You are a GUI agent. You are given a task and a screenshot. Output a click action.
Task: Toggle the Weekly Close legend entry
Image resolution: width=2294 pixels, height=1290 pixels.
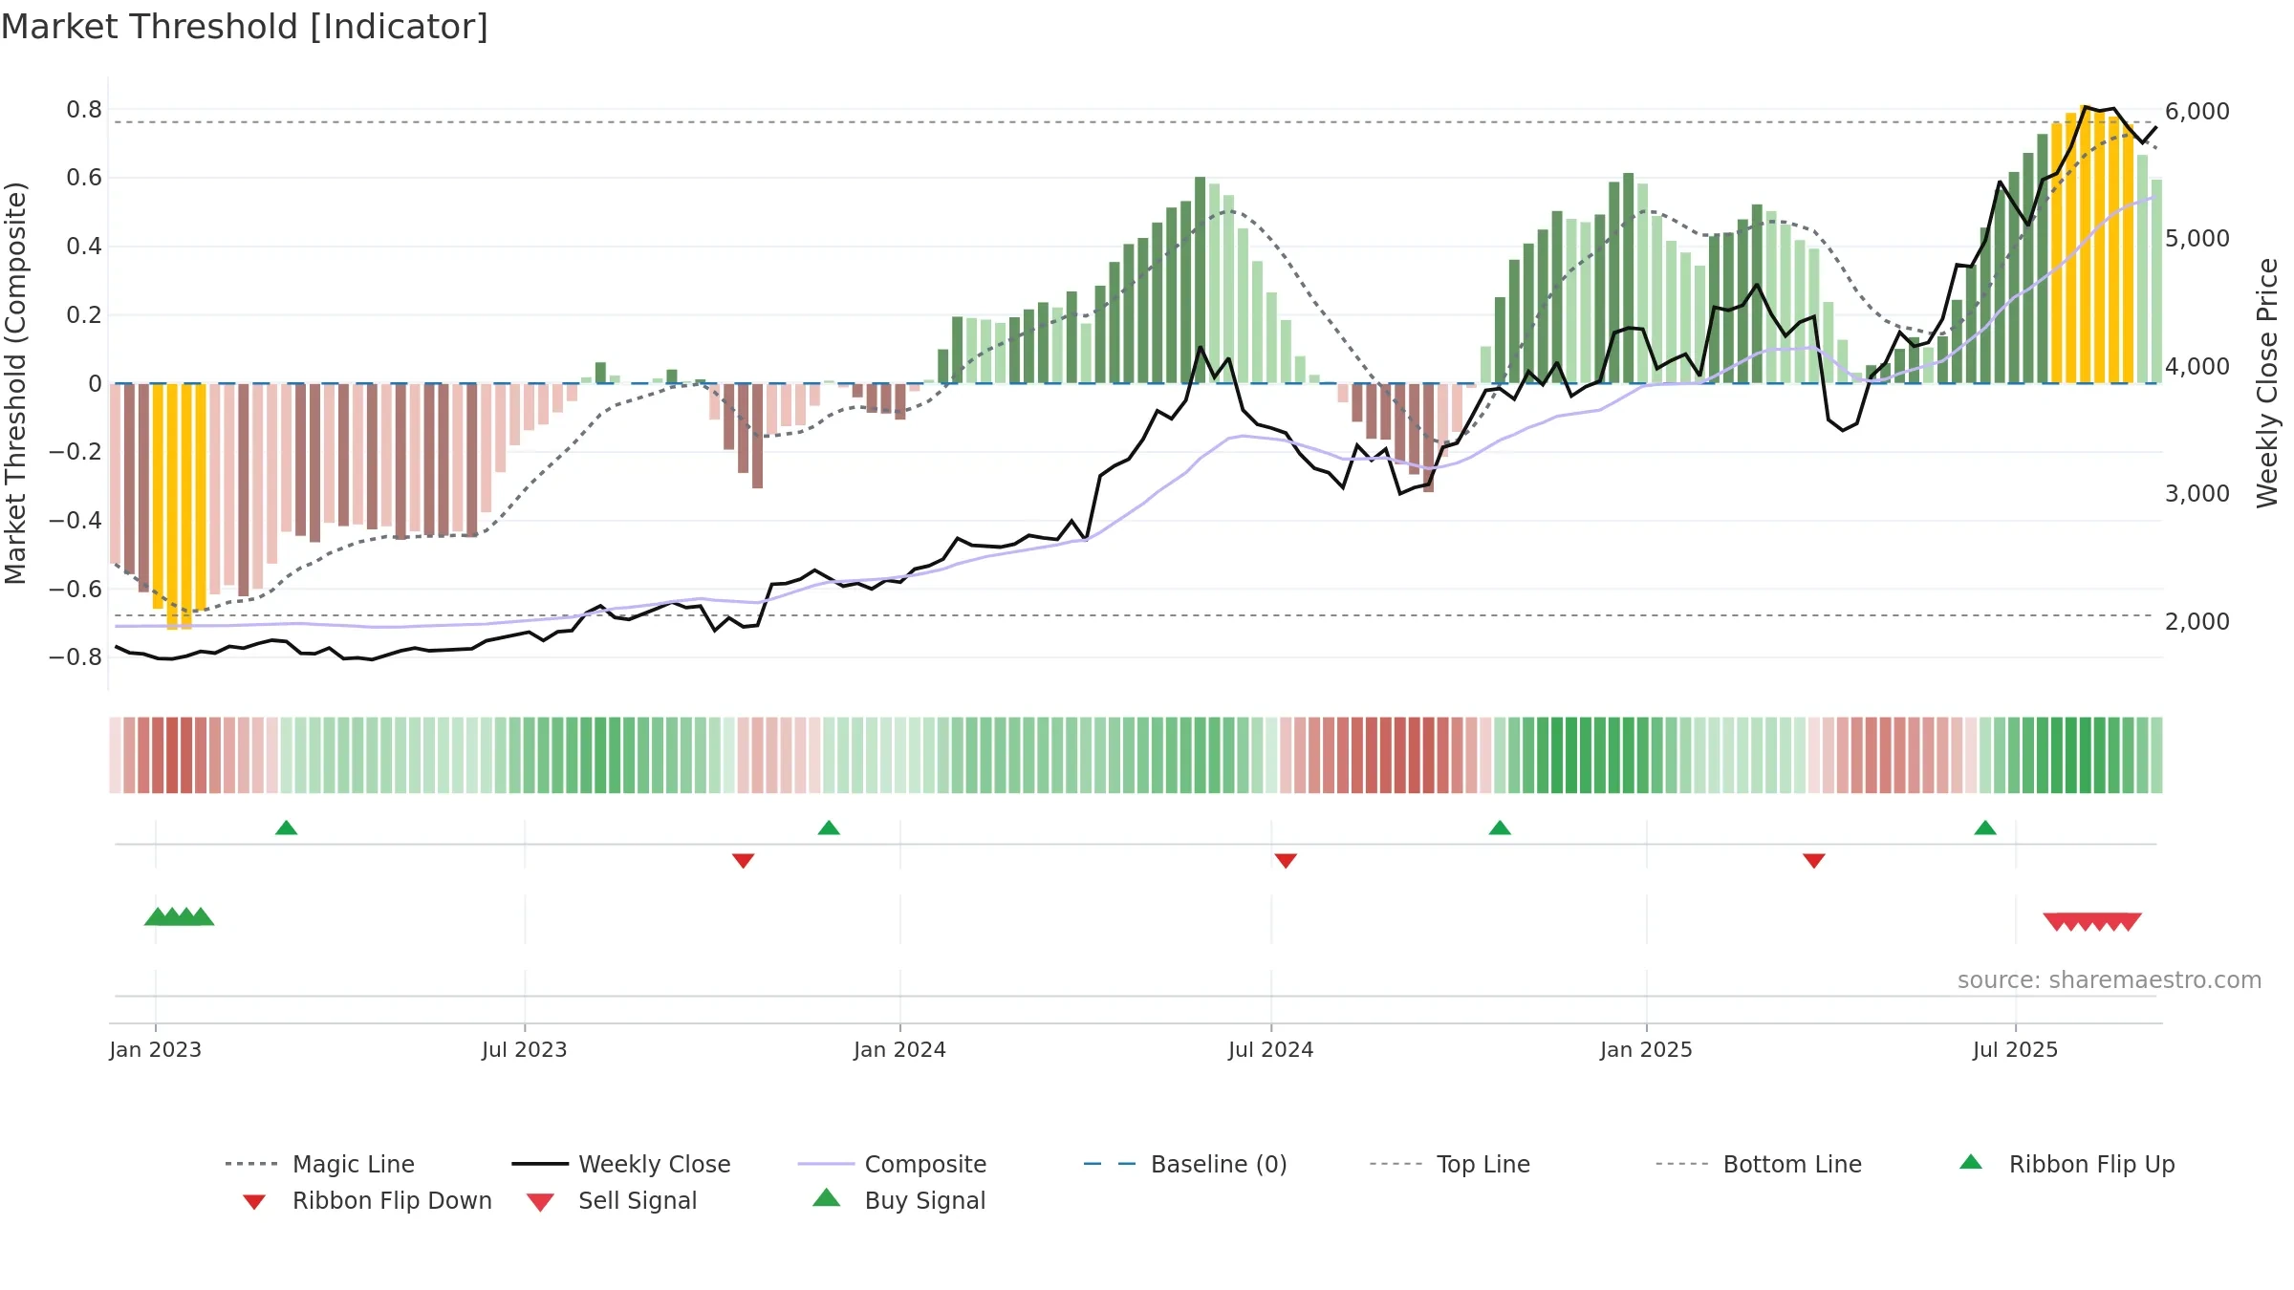tap(621, 1164)
